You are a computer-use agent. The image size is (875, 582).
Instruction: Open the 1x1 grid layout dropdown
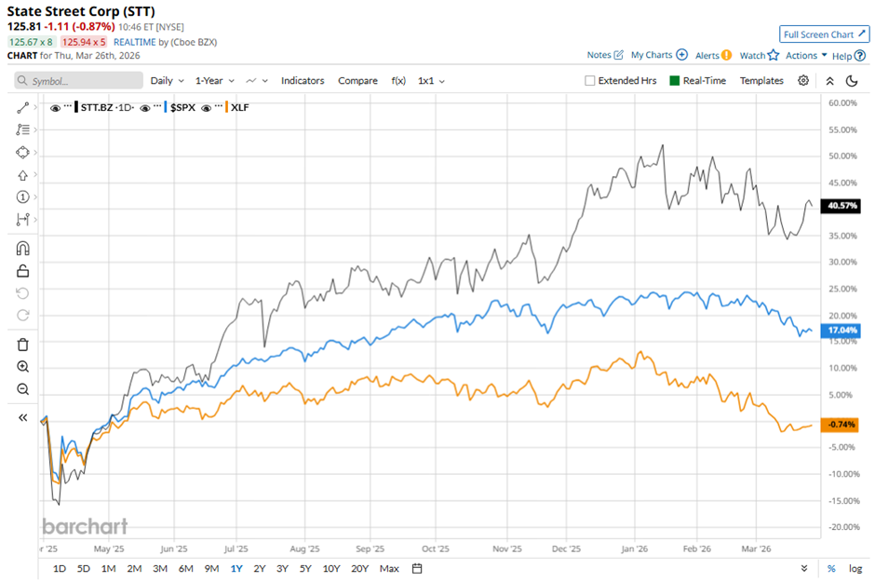pos(431,81)
